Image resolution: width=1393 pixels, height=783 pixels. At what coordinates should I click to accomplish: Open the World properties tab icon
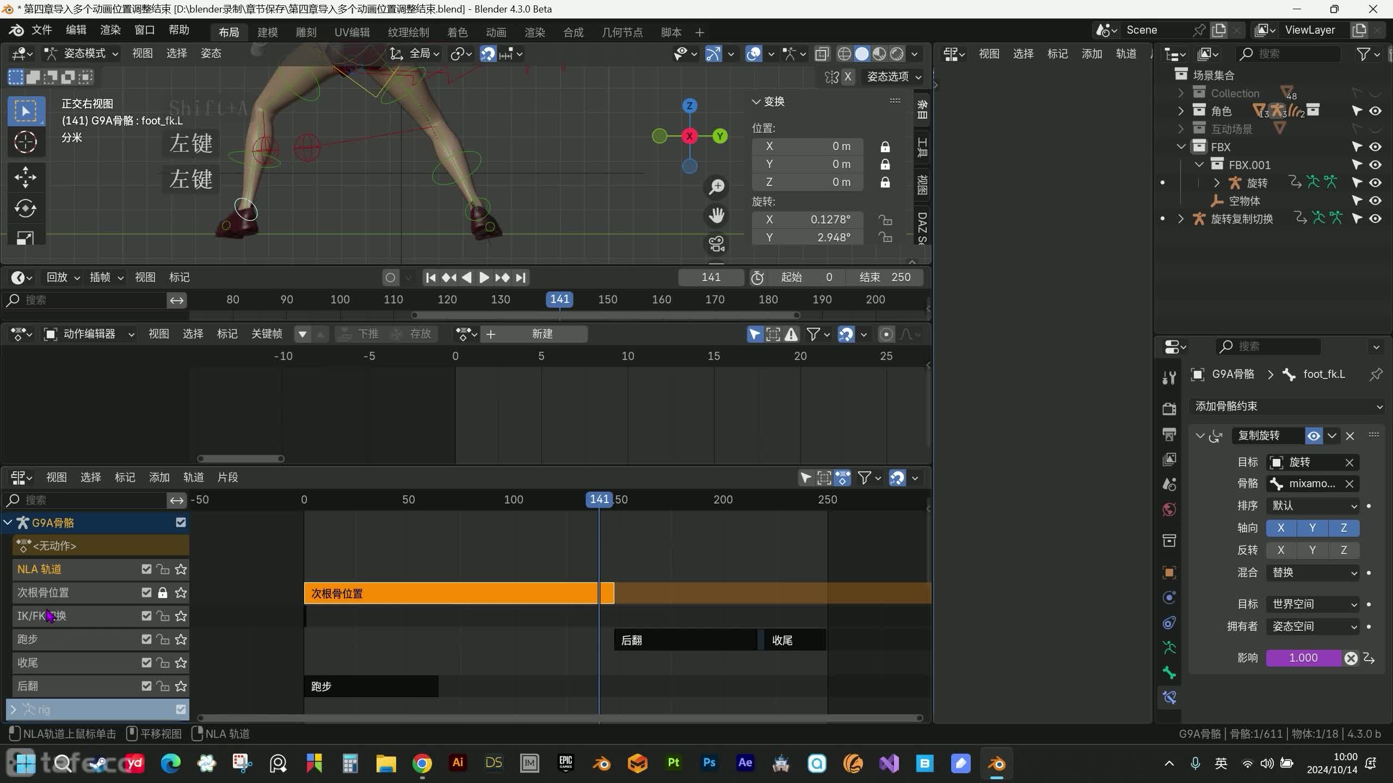tap(1169, 509)
